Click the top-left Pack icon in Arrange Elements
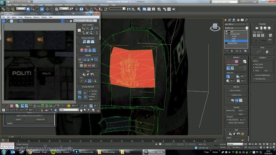The width and height of the screenshot is (276, 155). pyautogui.click(x=79, y=93)
